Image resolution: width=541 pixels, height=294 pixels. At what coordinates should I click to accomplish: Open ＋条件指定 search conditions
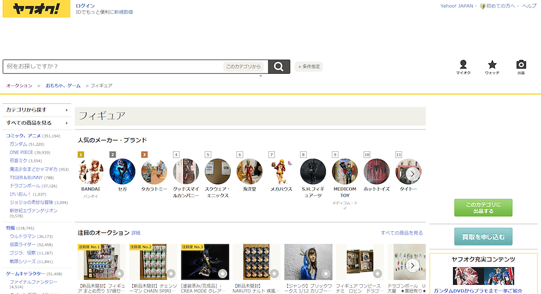tap(309, 66)
